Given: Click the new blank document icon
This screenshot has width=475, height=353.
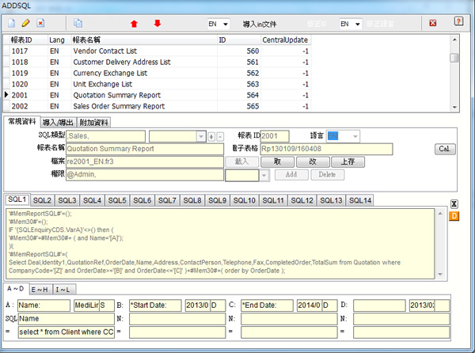Looking at the screenshot, I should point(12,23).
